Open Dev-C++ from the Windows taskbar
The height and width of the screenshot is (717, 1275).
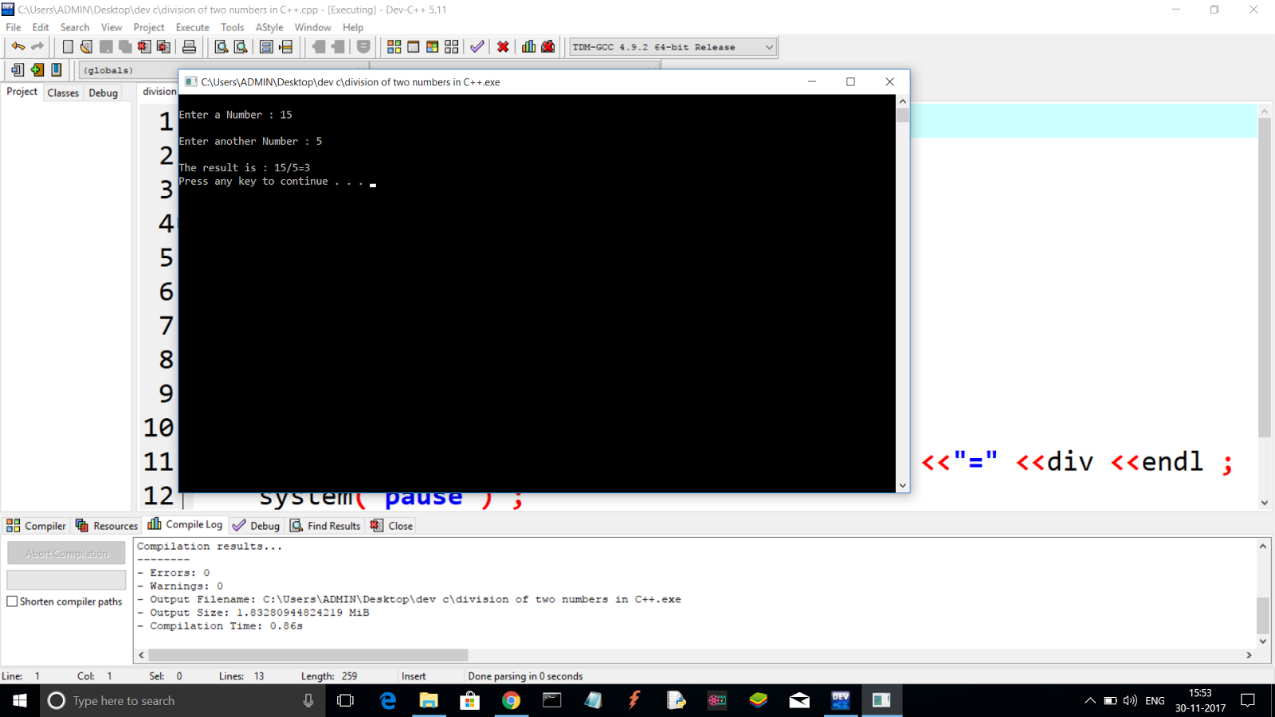click(x=841, y=701)
